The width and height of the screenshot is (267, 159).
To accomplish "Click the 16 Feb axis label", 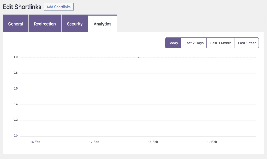I will tap(35, 142).
